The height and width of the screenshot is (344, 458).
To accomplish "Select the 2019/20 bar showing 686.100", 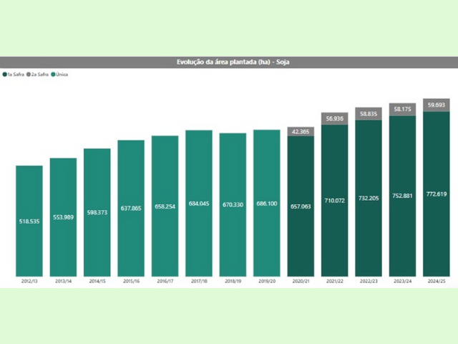I will (x=266, y=203).
